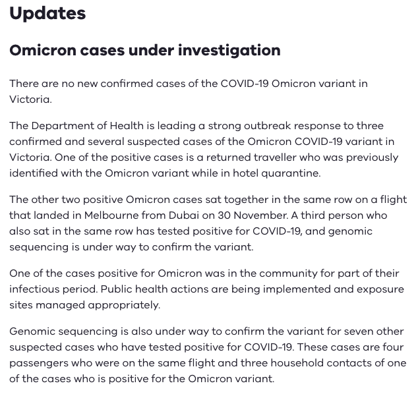Screen dimensions: 420x398
Task: Click the paragraph starting 'There are no new'
Action: click(189, 92)
